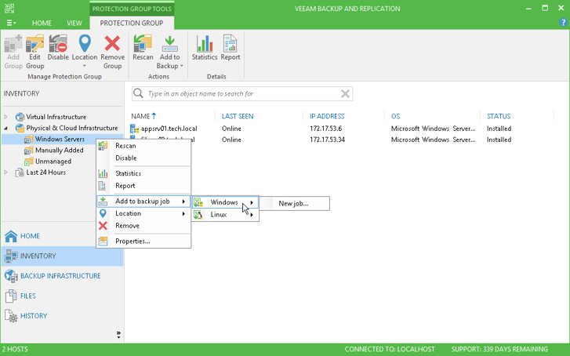The width and height of the screenshot is (570, 356).
Task: Click the Unmanaged group icon
Action: [x=29, y=162]
